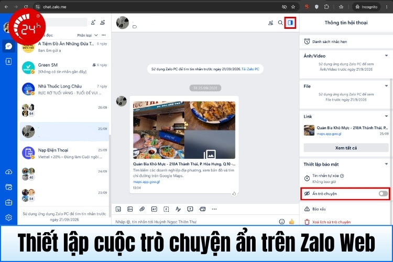Collapse the File section
The image size is (393, 262).
pyautogui.click(x=386, y=86)
